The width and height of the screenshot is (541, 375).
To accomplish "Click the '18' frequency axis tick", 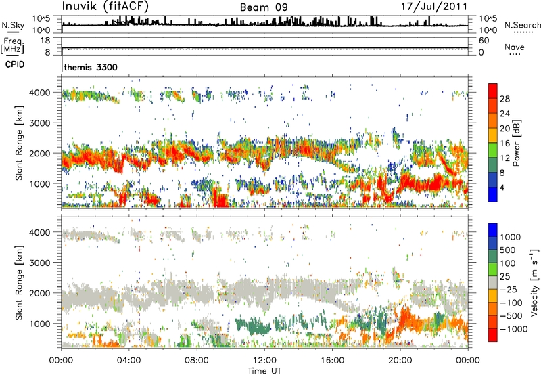I will [45, 41].
